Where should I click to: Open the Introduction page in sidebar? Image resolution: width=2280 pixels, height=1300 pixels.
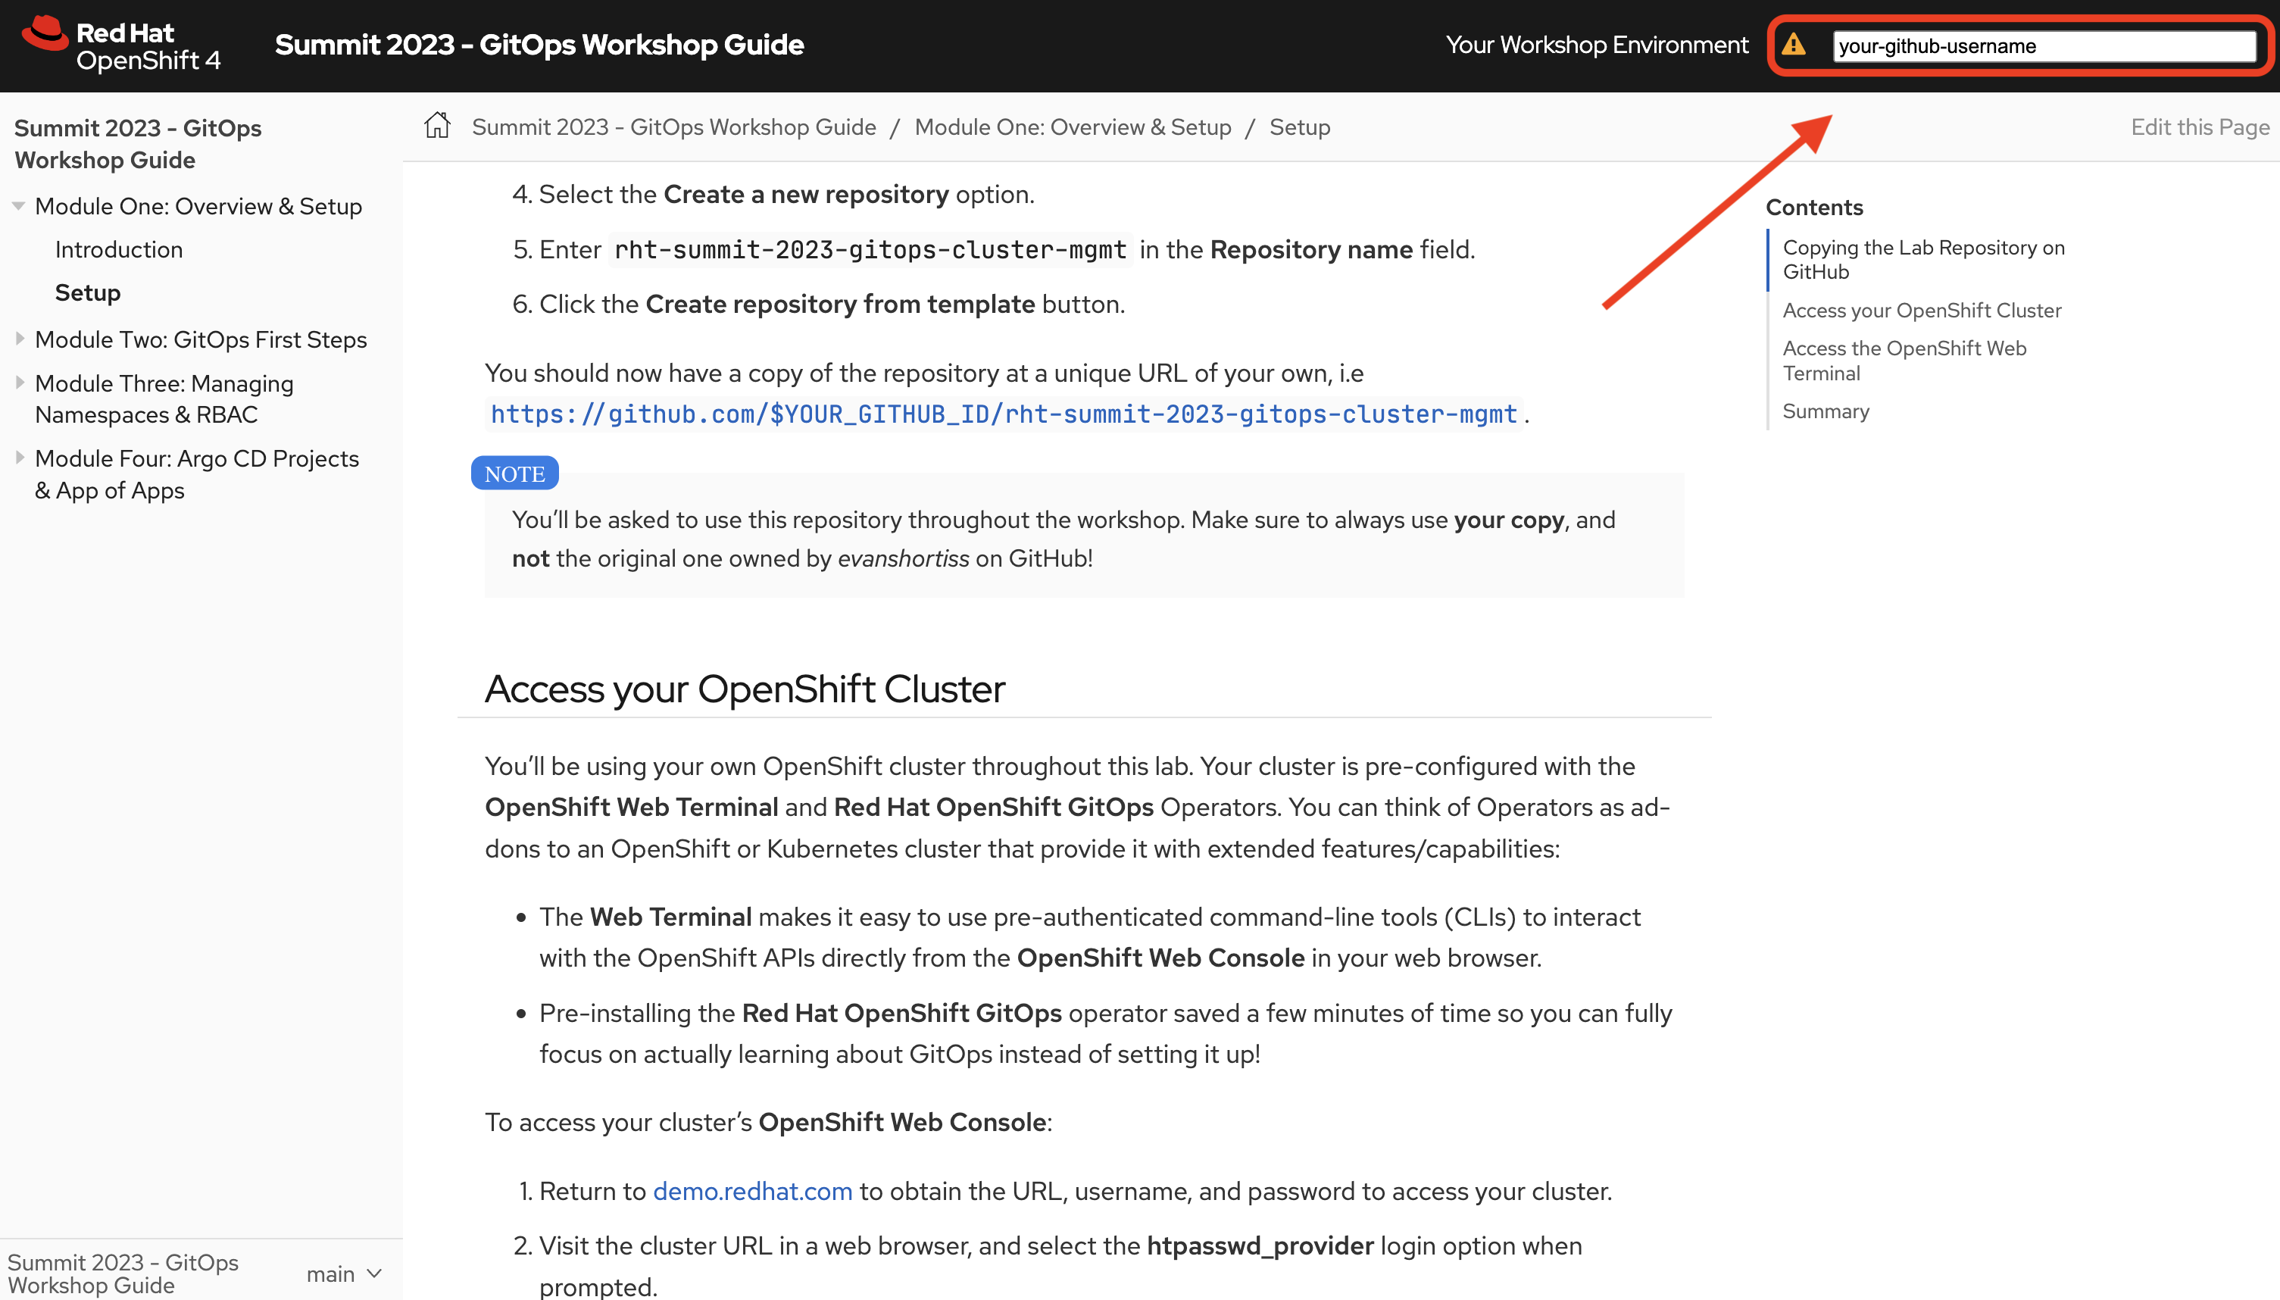[x=119, y=250]
